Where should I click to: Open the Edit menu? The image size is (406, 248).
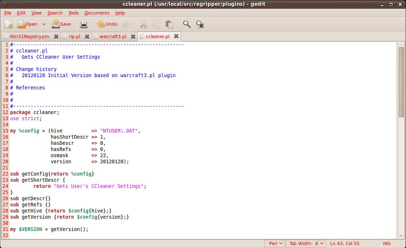pos(21,13)
